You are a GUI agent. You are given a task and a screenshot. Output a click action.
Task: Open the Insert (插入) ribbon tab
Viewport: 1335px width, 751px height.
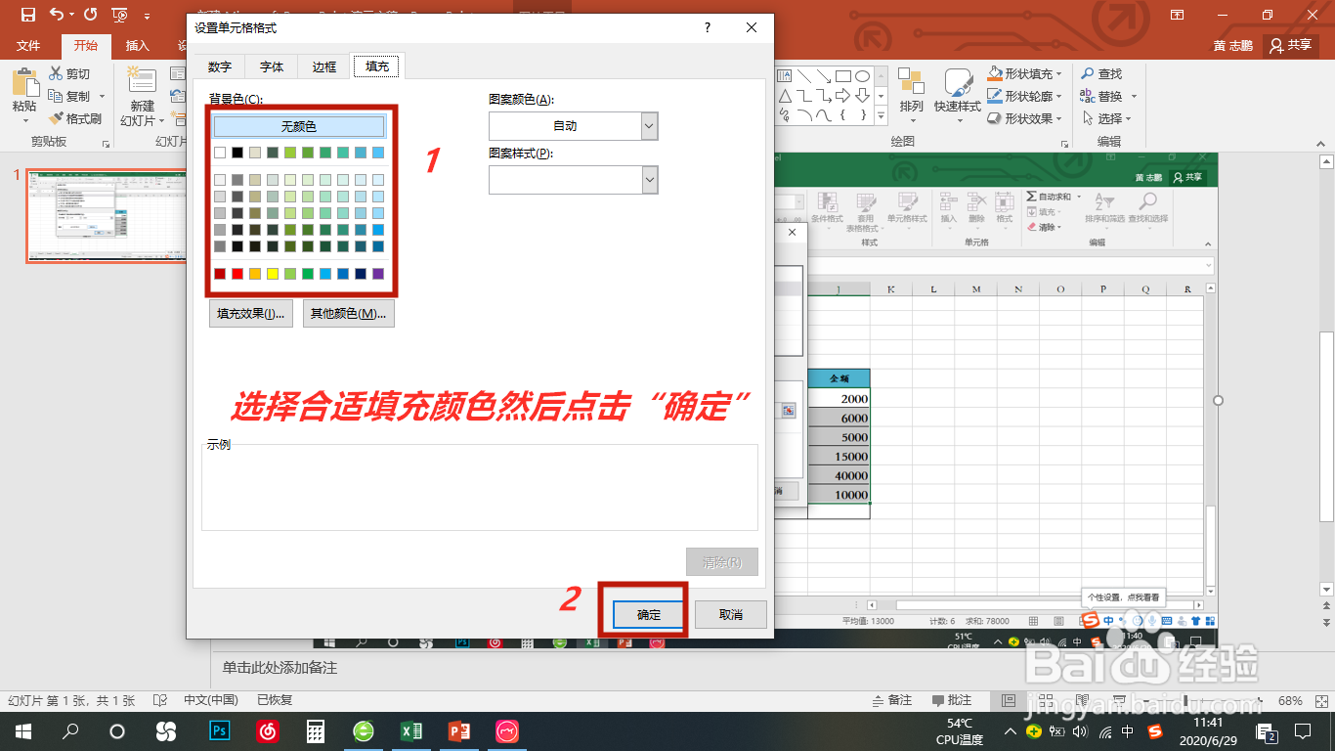coord(138,45)
